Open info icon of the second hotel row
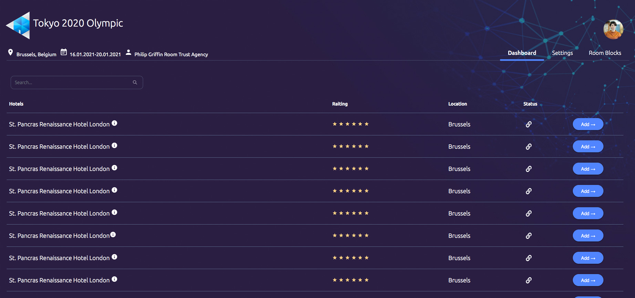Screen dimensions: 635x298 pos(114,146)
